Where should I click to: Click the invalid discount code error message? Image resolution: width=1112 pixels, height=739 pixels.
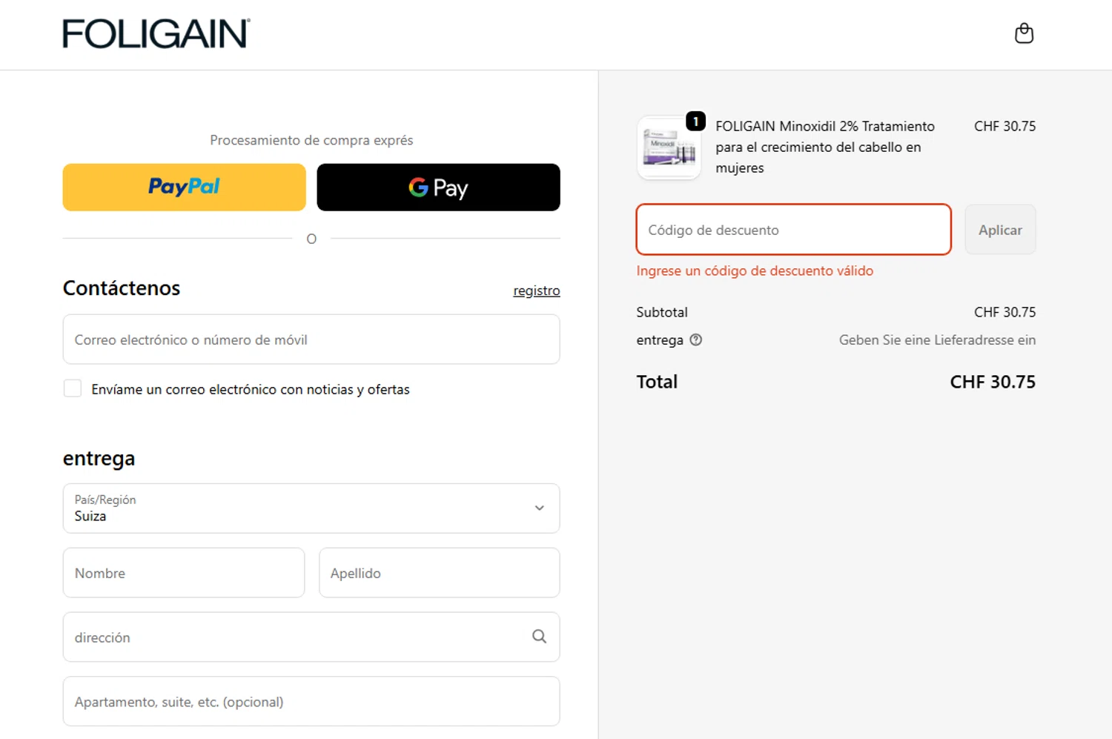point(755,271)
